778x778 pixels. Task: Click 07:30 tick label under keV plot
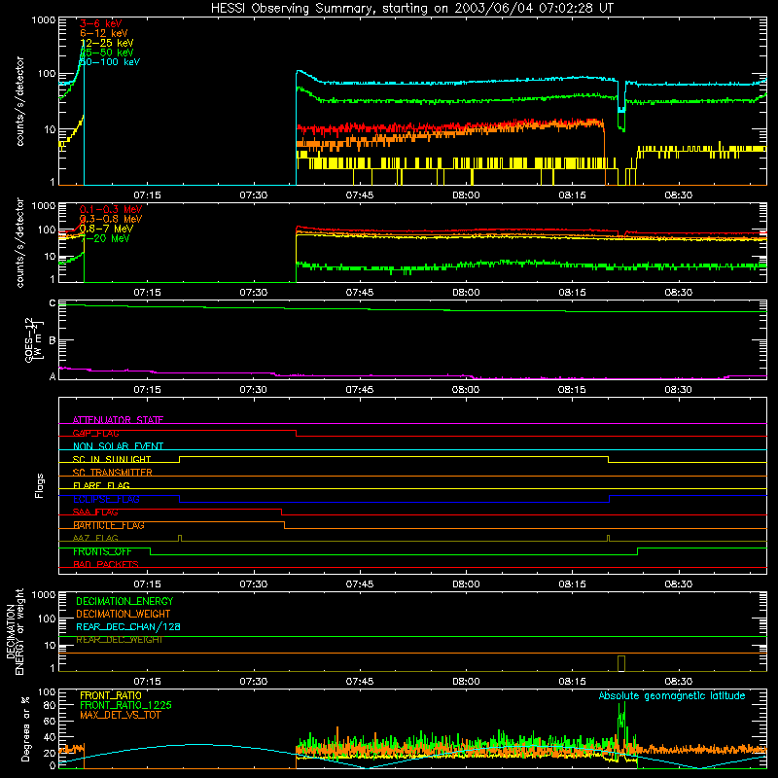(254, 195)
